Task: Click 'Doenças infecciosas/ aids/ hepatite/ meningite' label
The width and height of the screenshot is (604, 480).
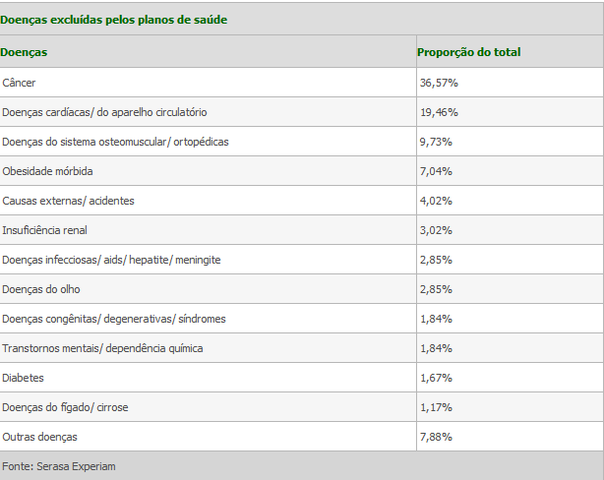Action: point(111,260)
